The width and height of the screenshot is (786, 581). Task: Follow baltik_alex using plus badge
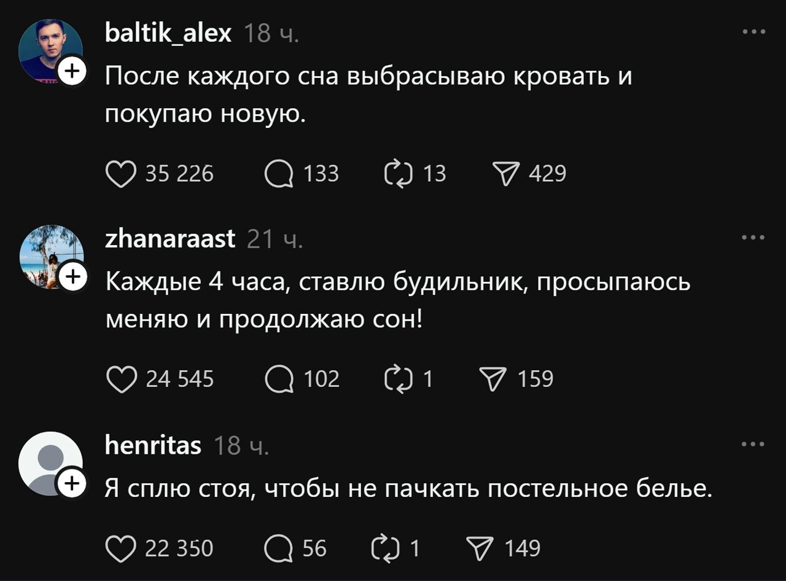pos(72,72)
